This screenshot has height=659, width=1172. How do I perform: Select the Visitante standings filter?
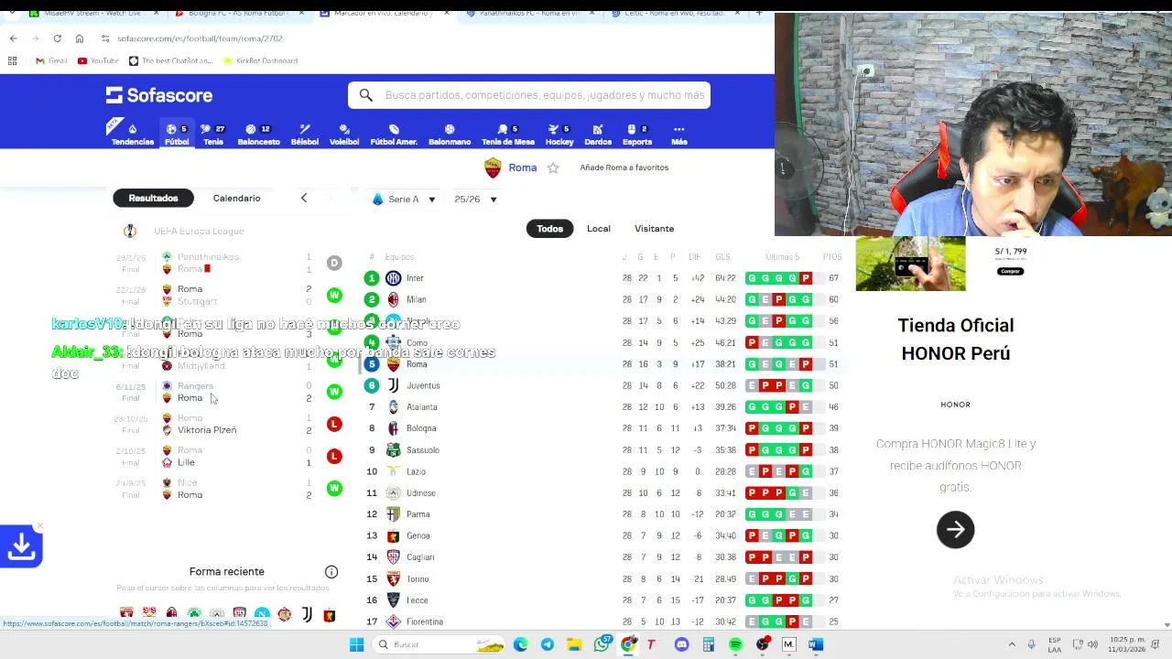(x=654, y=229)
